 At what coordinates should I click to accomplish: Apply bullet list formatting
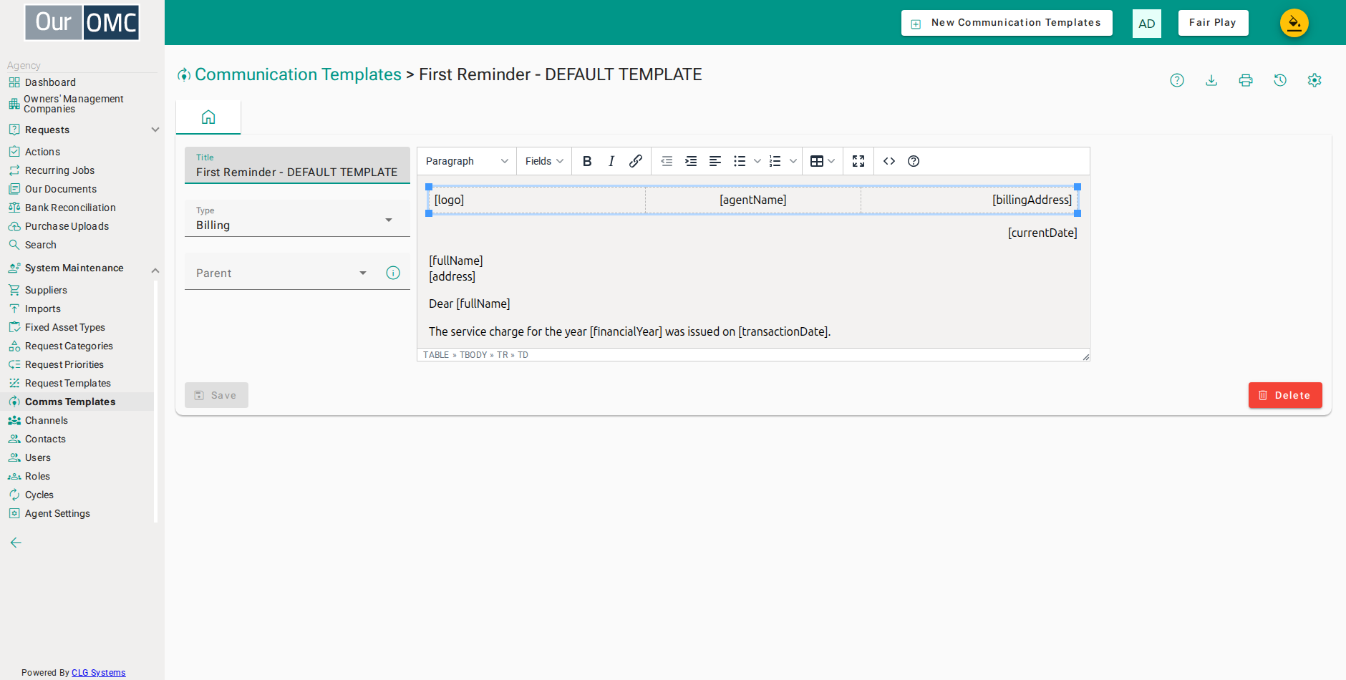pyautogui.click(x=740, y=161)
